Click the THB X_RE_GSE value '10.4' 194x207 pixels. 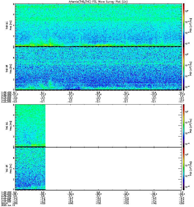click(x=154, y=92)
